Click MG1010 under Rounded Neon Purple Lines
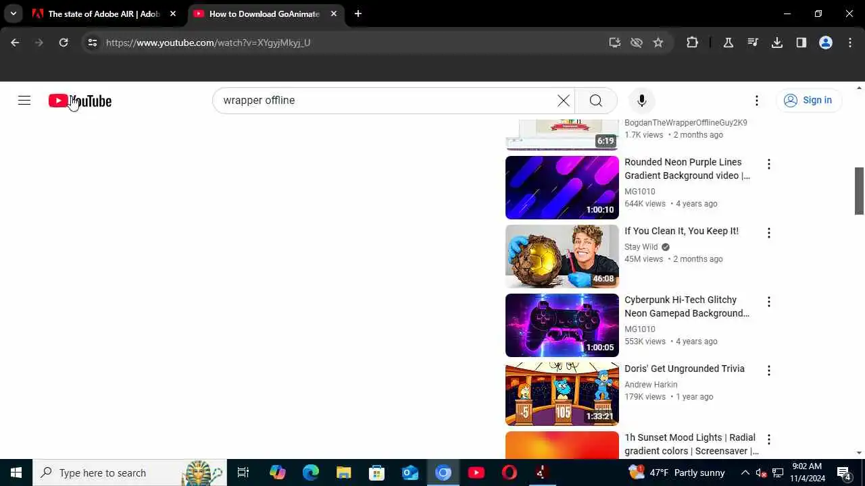Screen dimensions: 865x486 (x=640, y=192)
